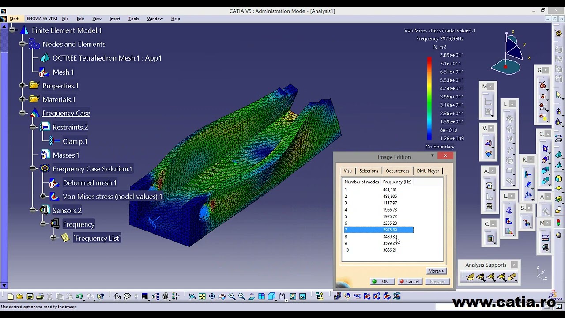Open the Formula f(x) tool
Screen dimensions: 565x318
[x=117, y=296]
